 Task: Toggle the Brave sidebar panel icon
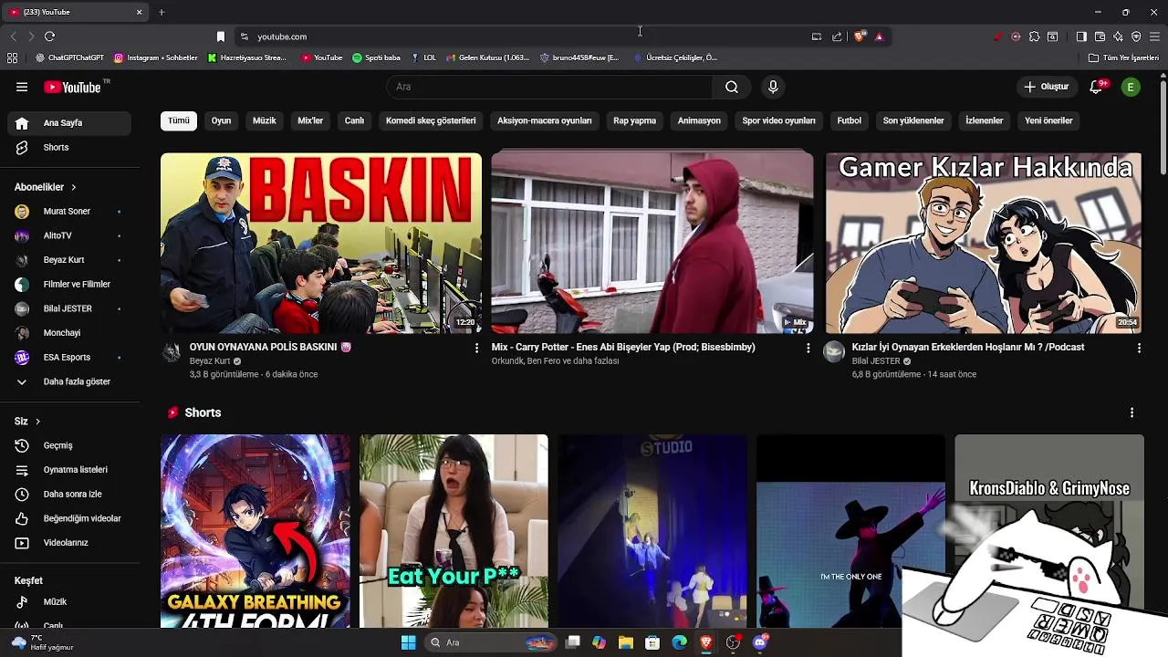(1081, 36)
